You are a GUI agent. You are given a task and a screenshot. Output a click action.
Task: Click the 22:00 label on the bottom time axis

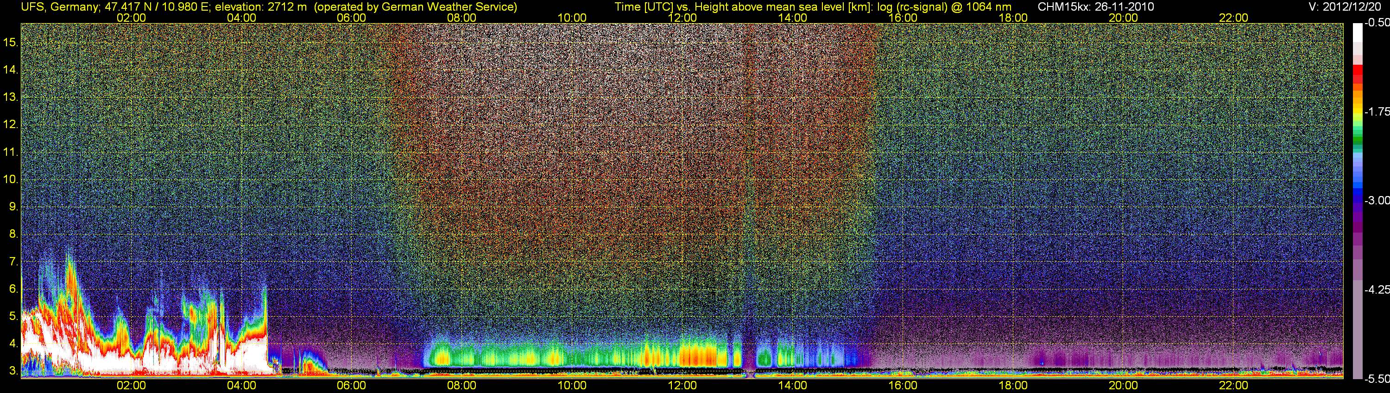1233,386
